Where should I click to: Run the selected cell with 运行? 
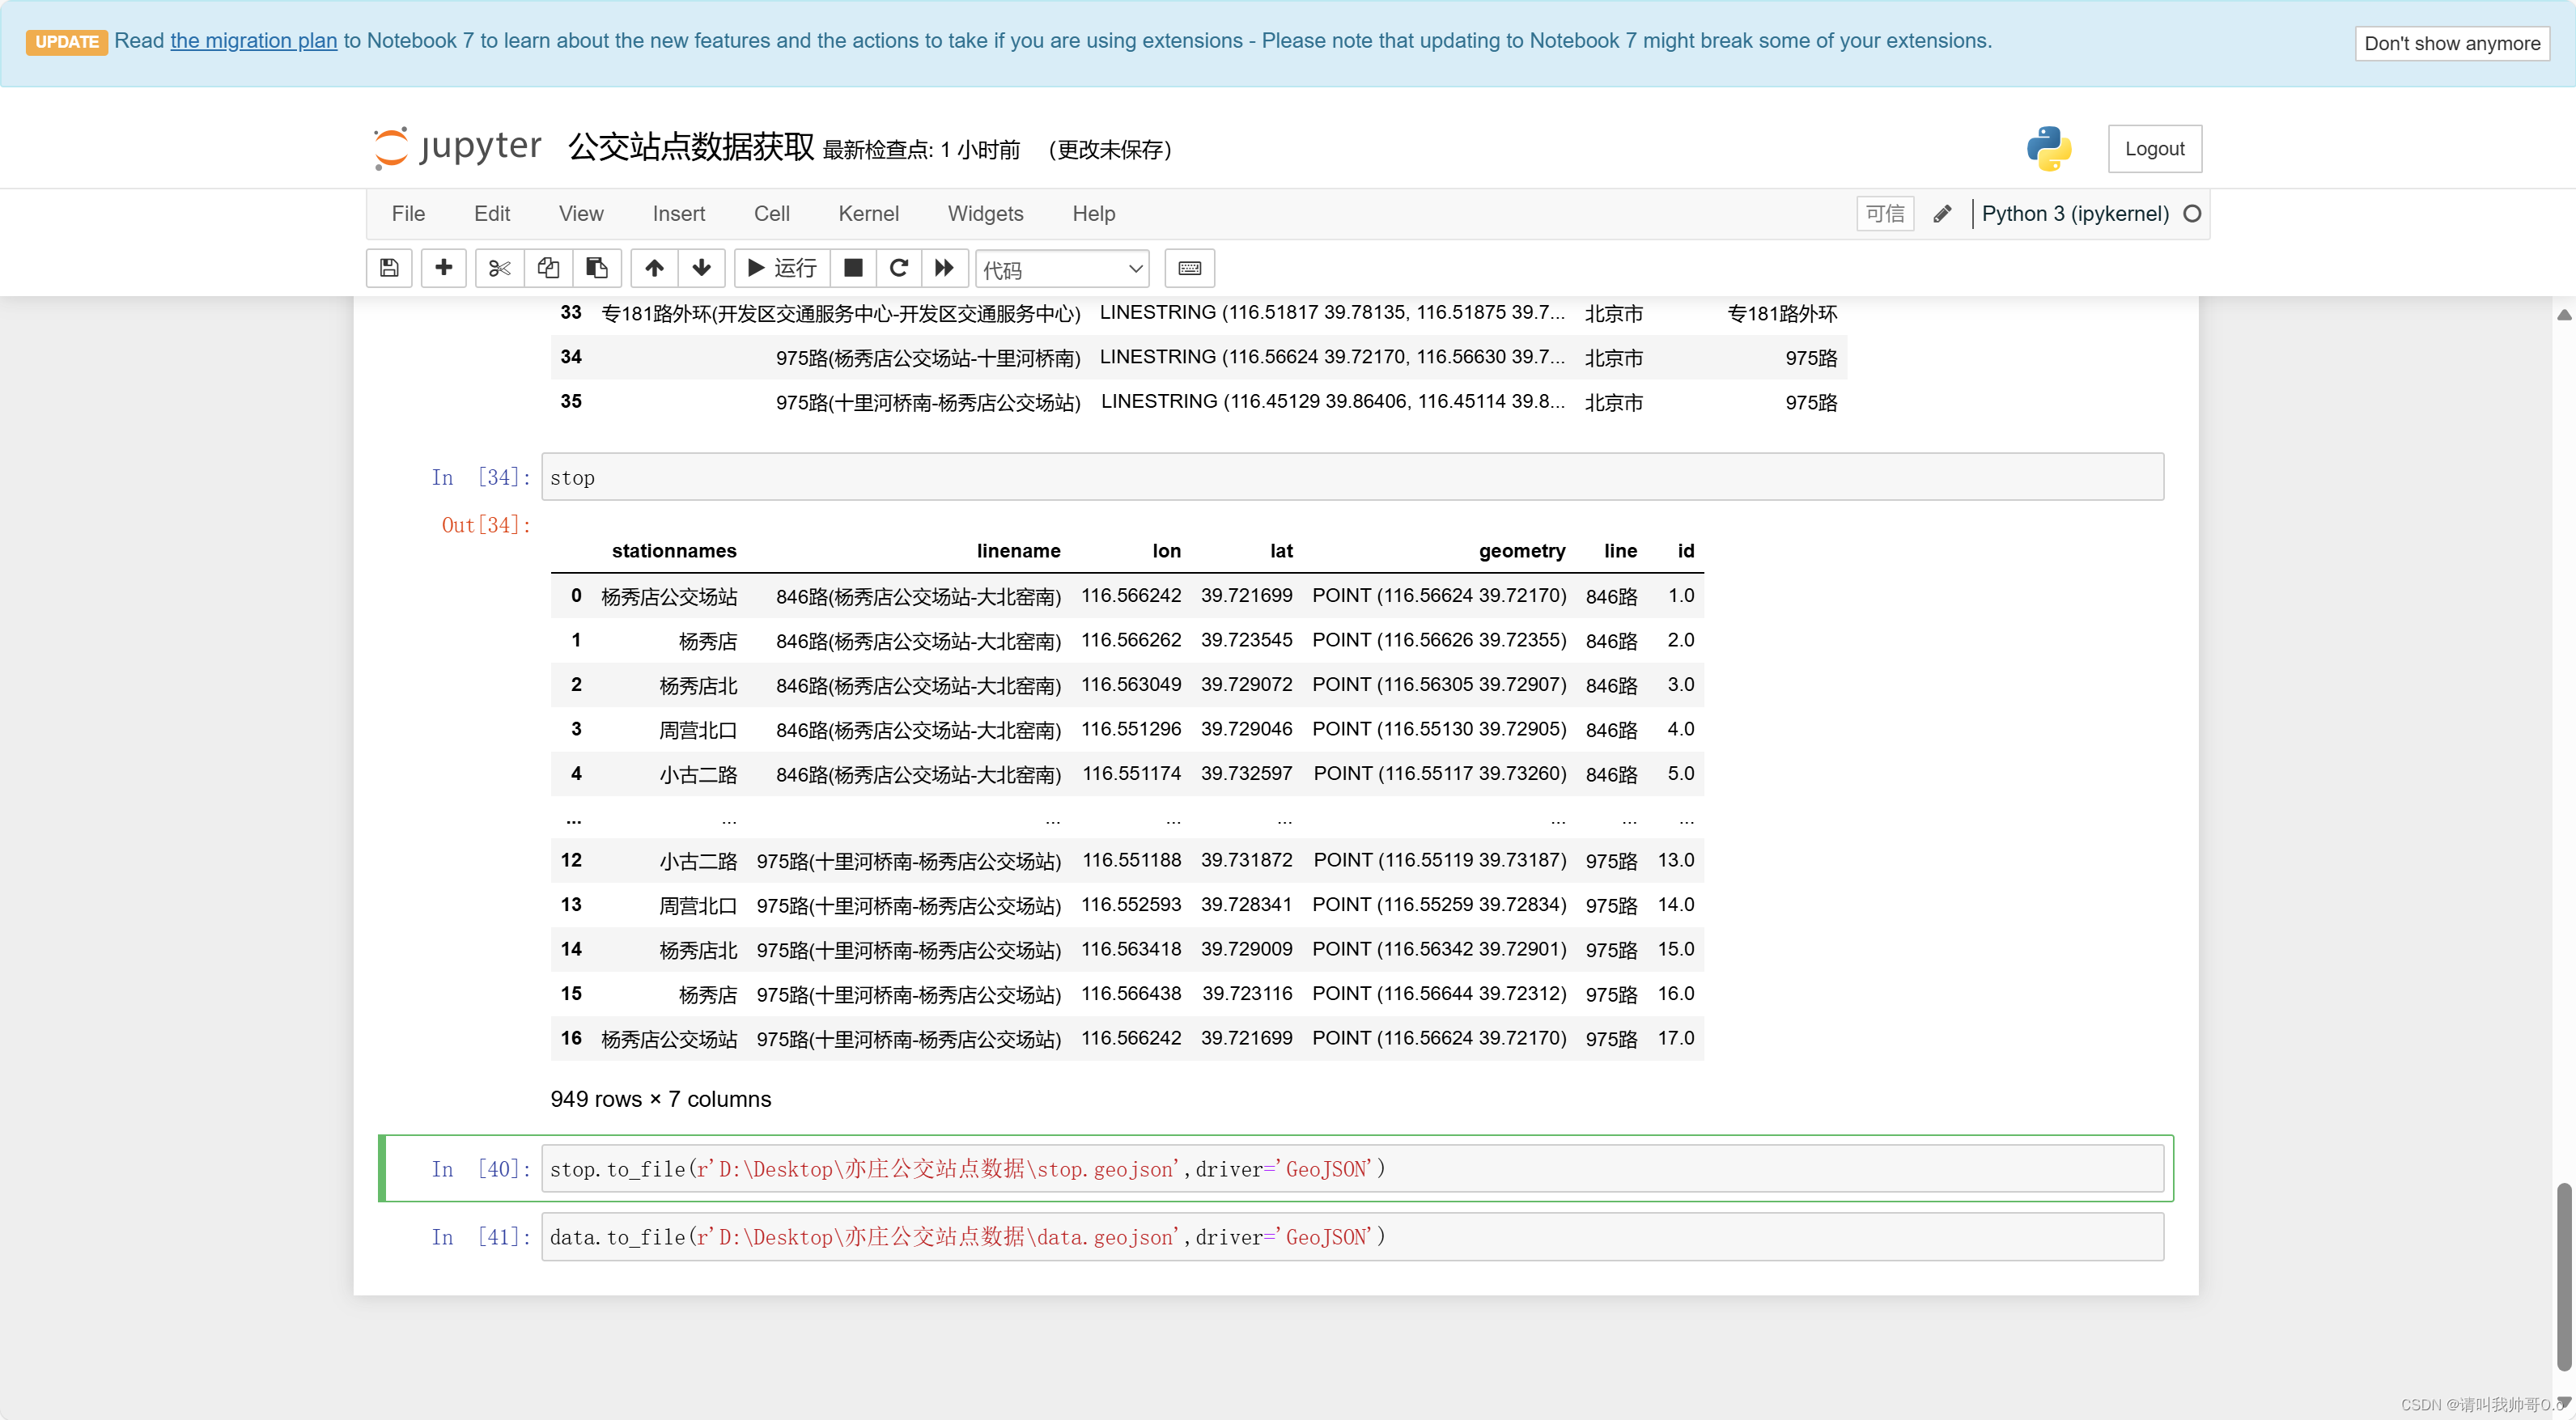point(780,268)
